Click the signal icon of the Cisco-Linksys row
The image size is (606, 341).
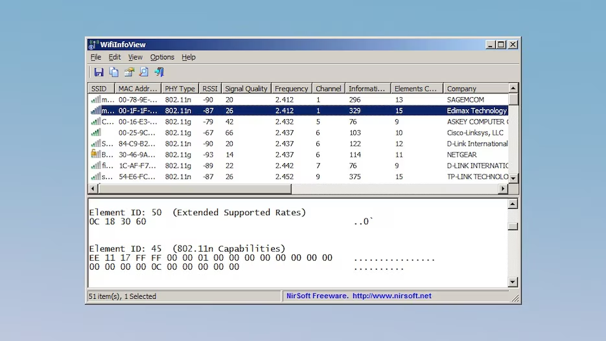96,133
